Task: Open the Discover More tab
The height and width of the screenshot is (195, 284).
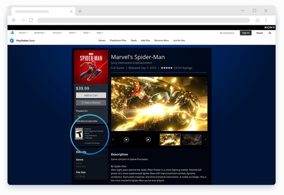Action: coord(162,40)
